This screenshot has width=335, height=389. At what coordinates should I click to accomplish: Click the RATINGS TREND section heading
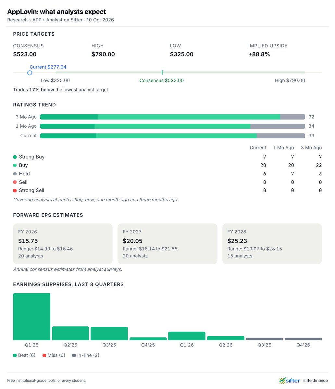[x=34, y=105]
